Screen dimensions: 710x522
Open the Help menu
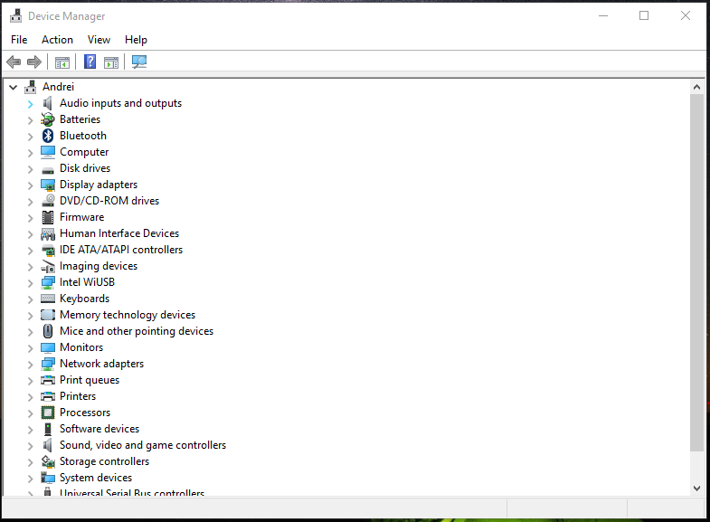tap(136, 40)
